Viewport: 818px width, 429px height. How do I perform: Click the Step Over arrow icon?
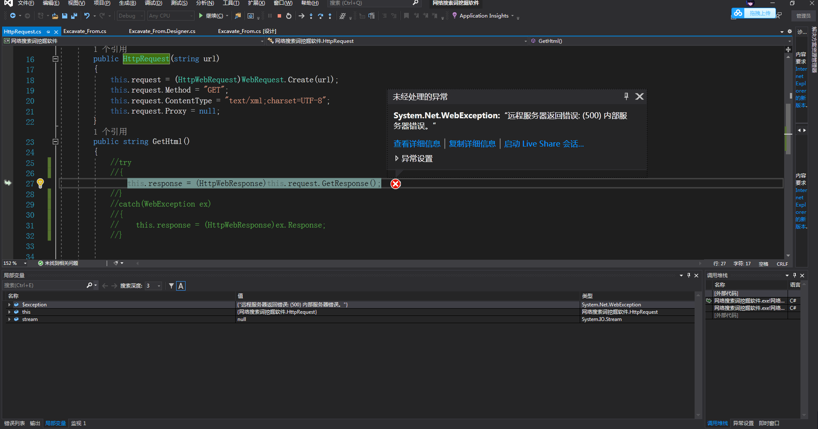click(321, 16)
